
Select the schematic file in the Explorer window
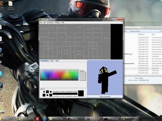129,64
